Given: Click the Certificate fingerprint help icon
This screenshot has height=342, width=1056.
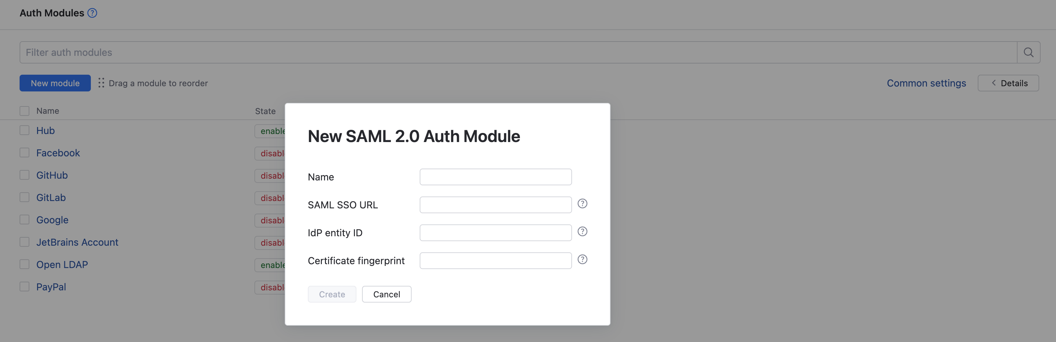Looking at the screenshot, I should tap(582, 259).
